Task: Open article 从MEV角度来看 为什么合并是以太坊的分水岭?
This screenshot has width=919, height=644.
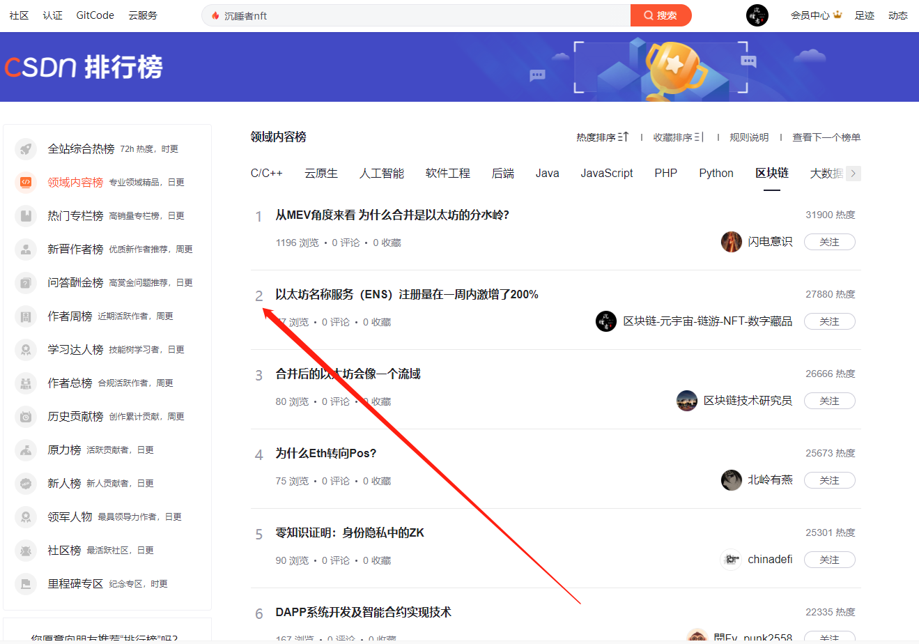Action: coord(392,215)
